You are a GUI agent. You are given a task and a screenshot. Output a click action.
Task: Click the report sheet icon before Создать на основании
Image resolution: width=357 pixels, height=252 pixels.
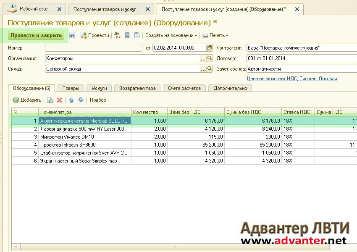[x=137, y=35]
